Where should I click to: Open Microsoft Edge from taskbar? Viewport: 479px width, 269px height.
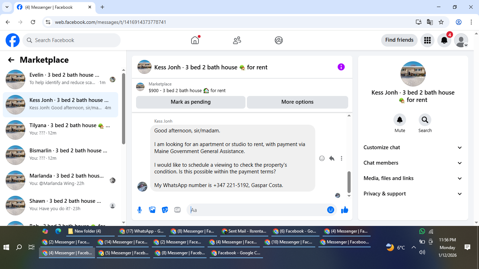click(58, 231)
